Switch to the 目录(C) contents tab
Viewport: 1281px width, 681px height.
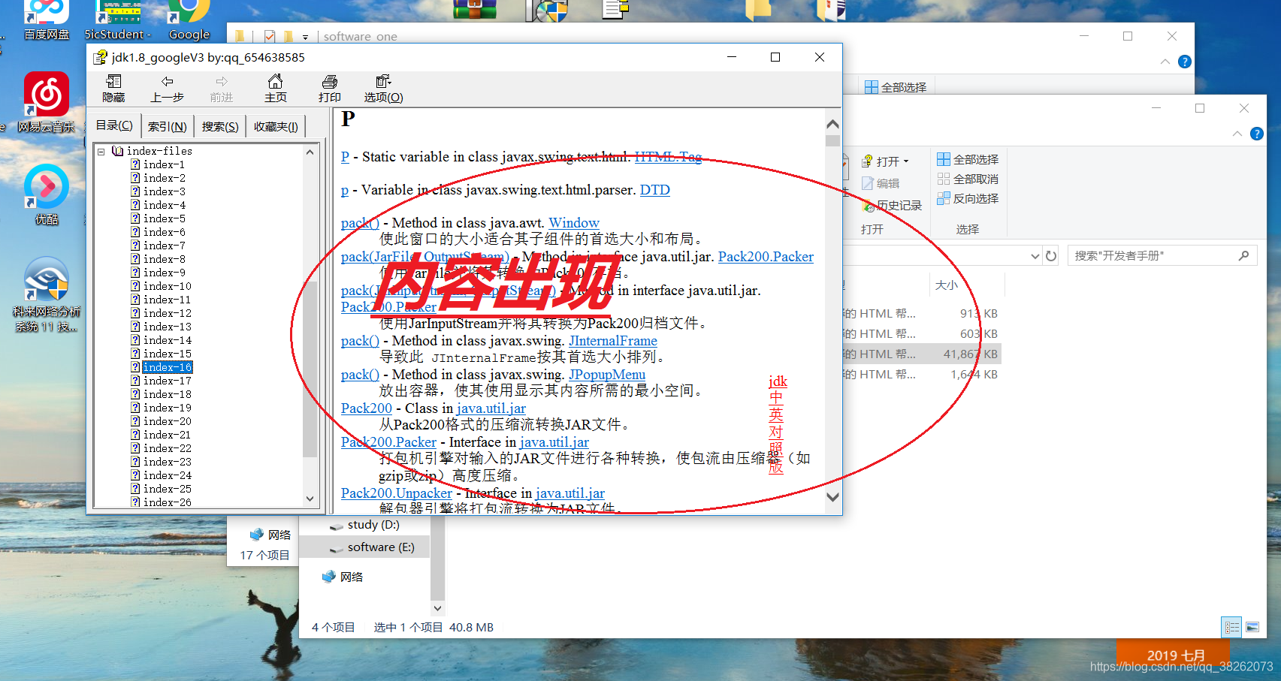pos(114,125)
